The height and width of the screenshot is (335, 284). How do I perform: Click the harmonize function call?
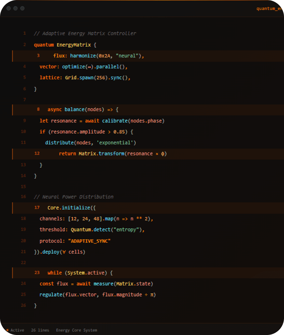coord(83,56)
